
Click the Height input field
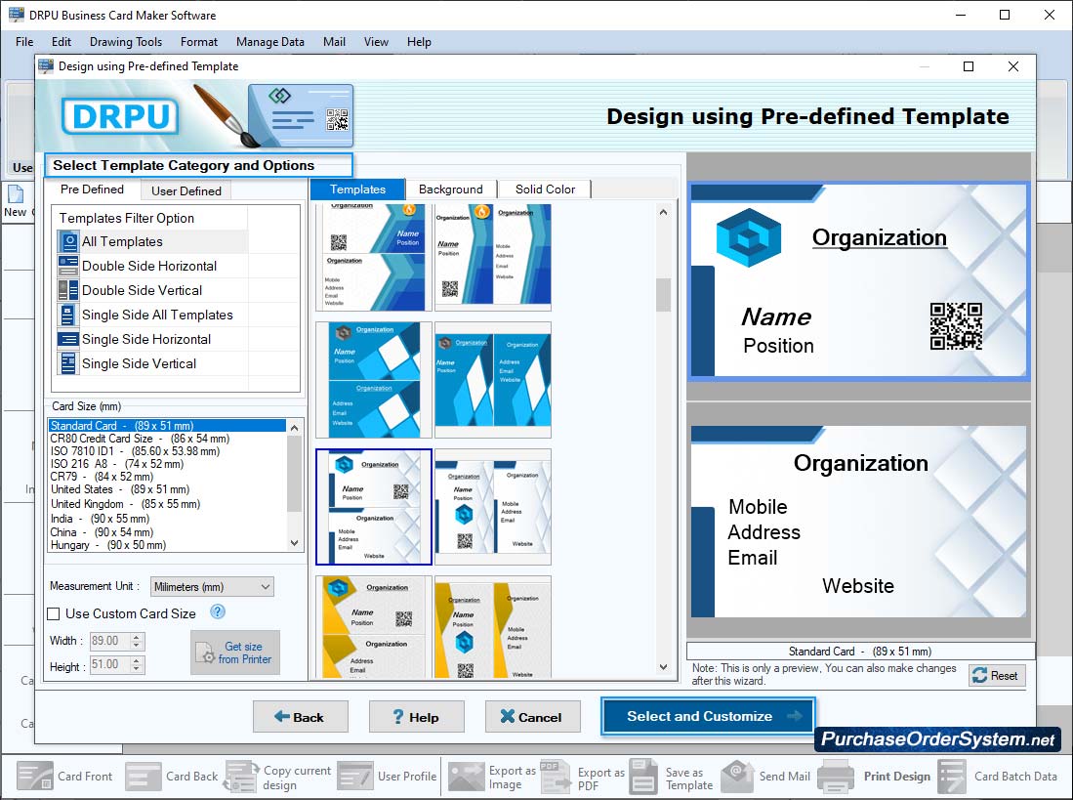[109, 664]
